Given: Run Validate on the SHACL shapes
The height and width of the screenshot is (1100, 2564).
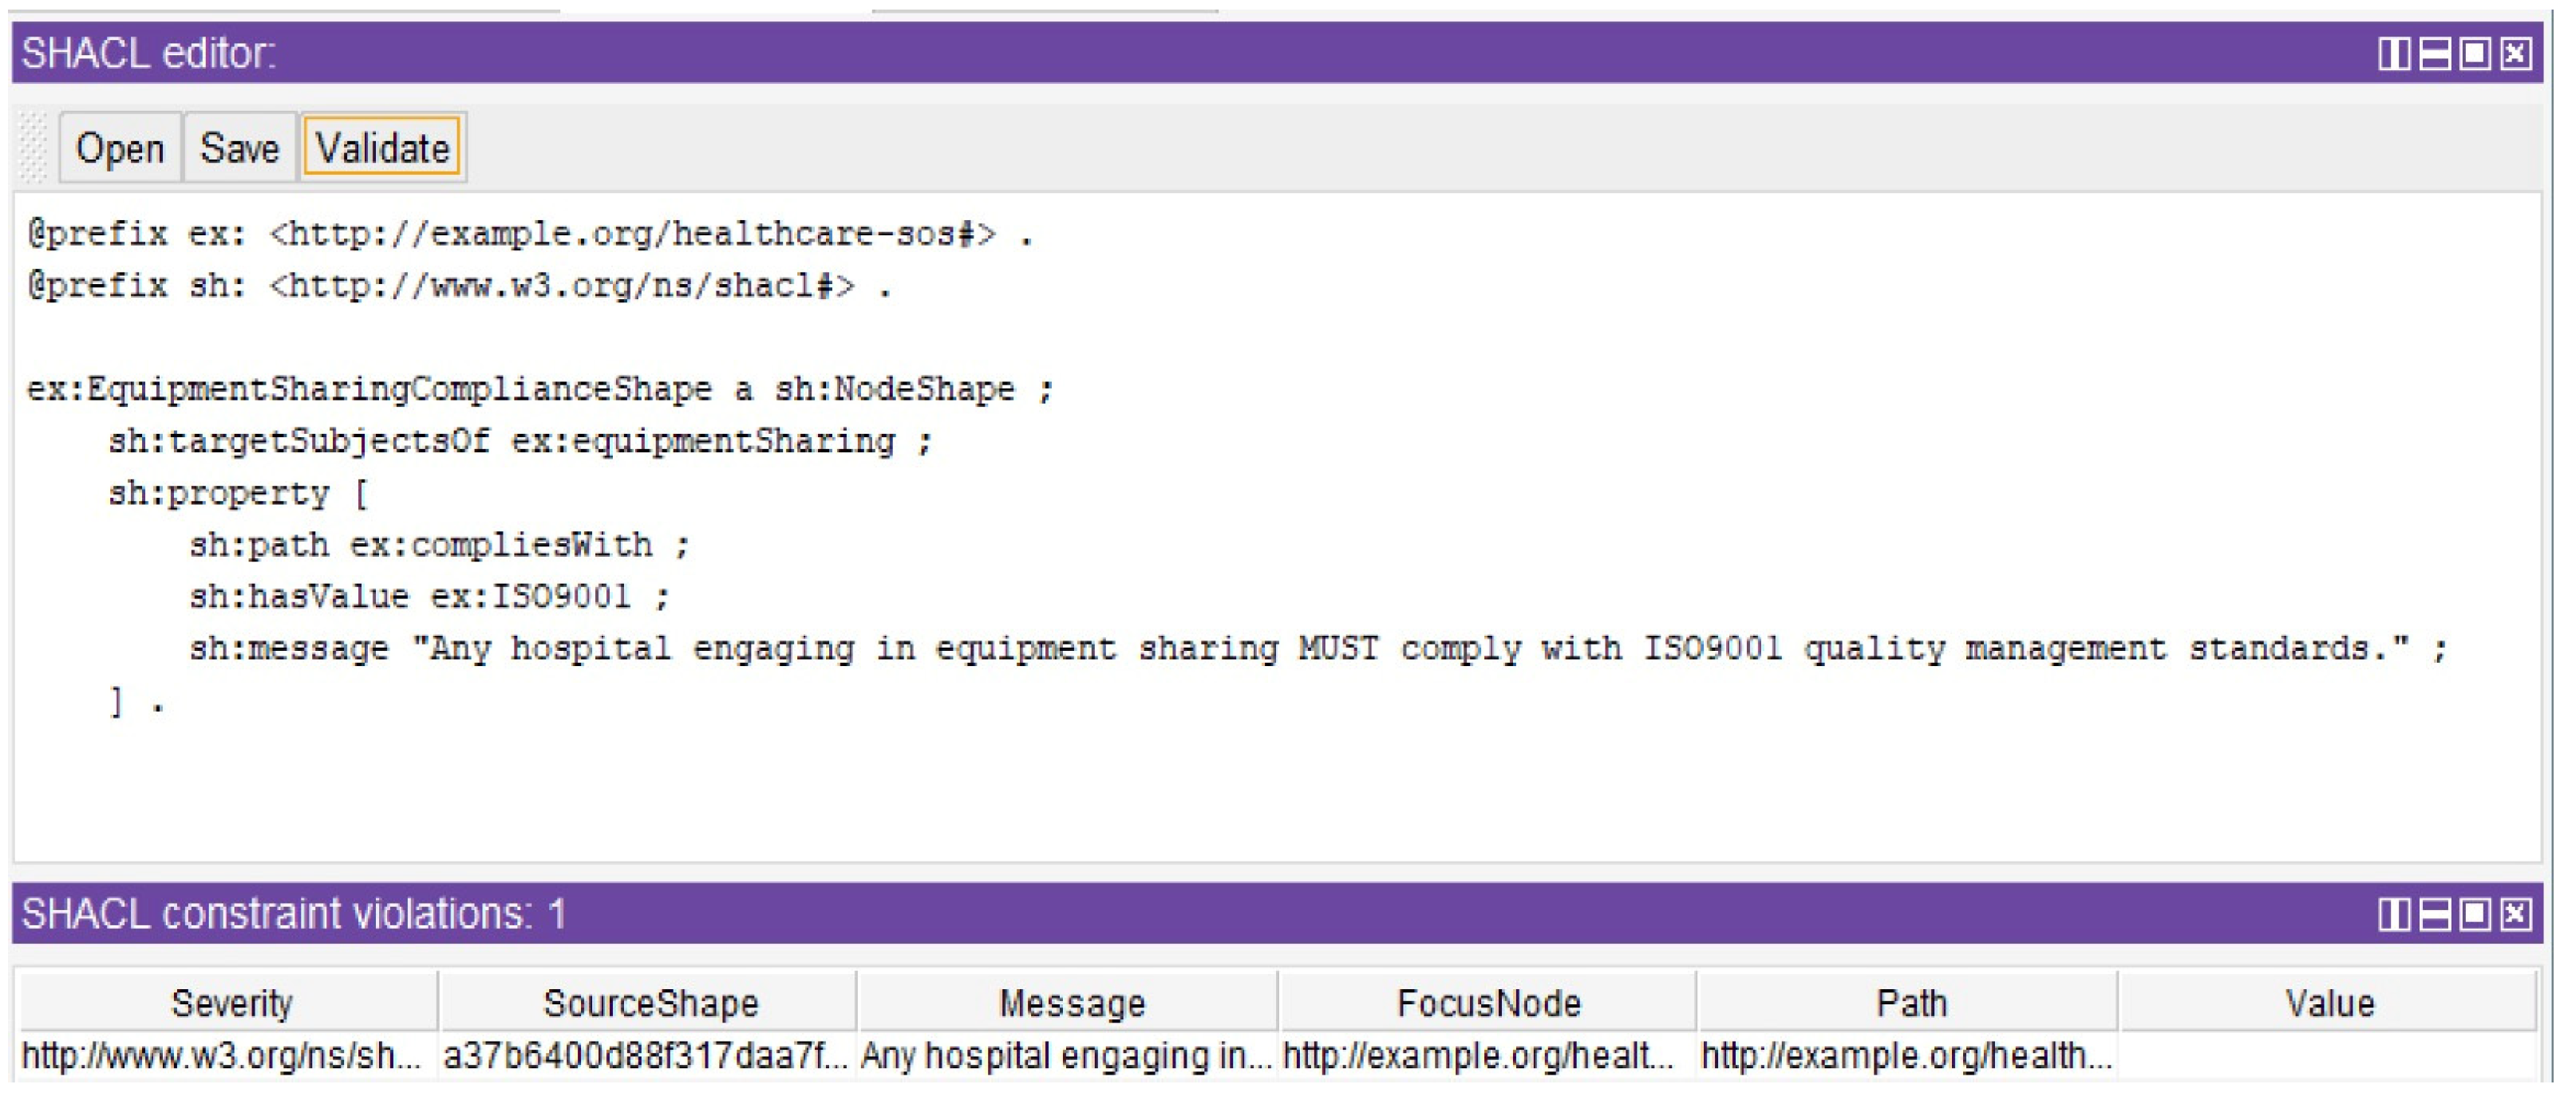Looking at the screenshot, I should 382,148.
